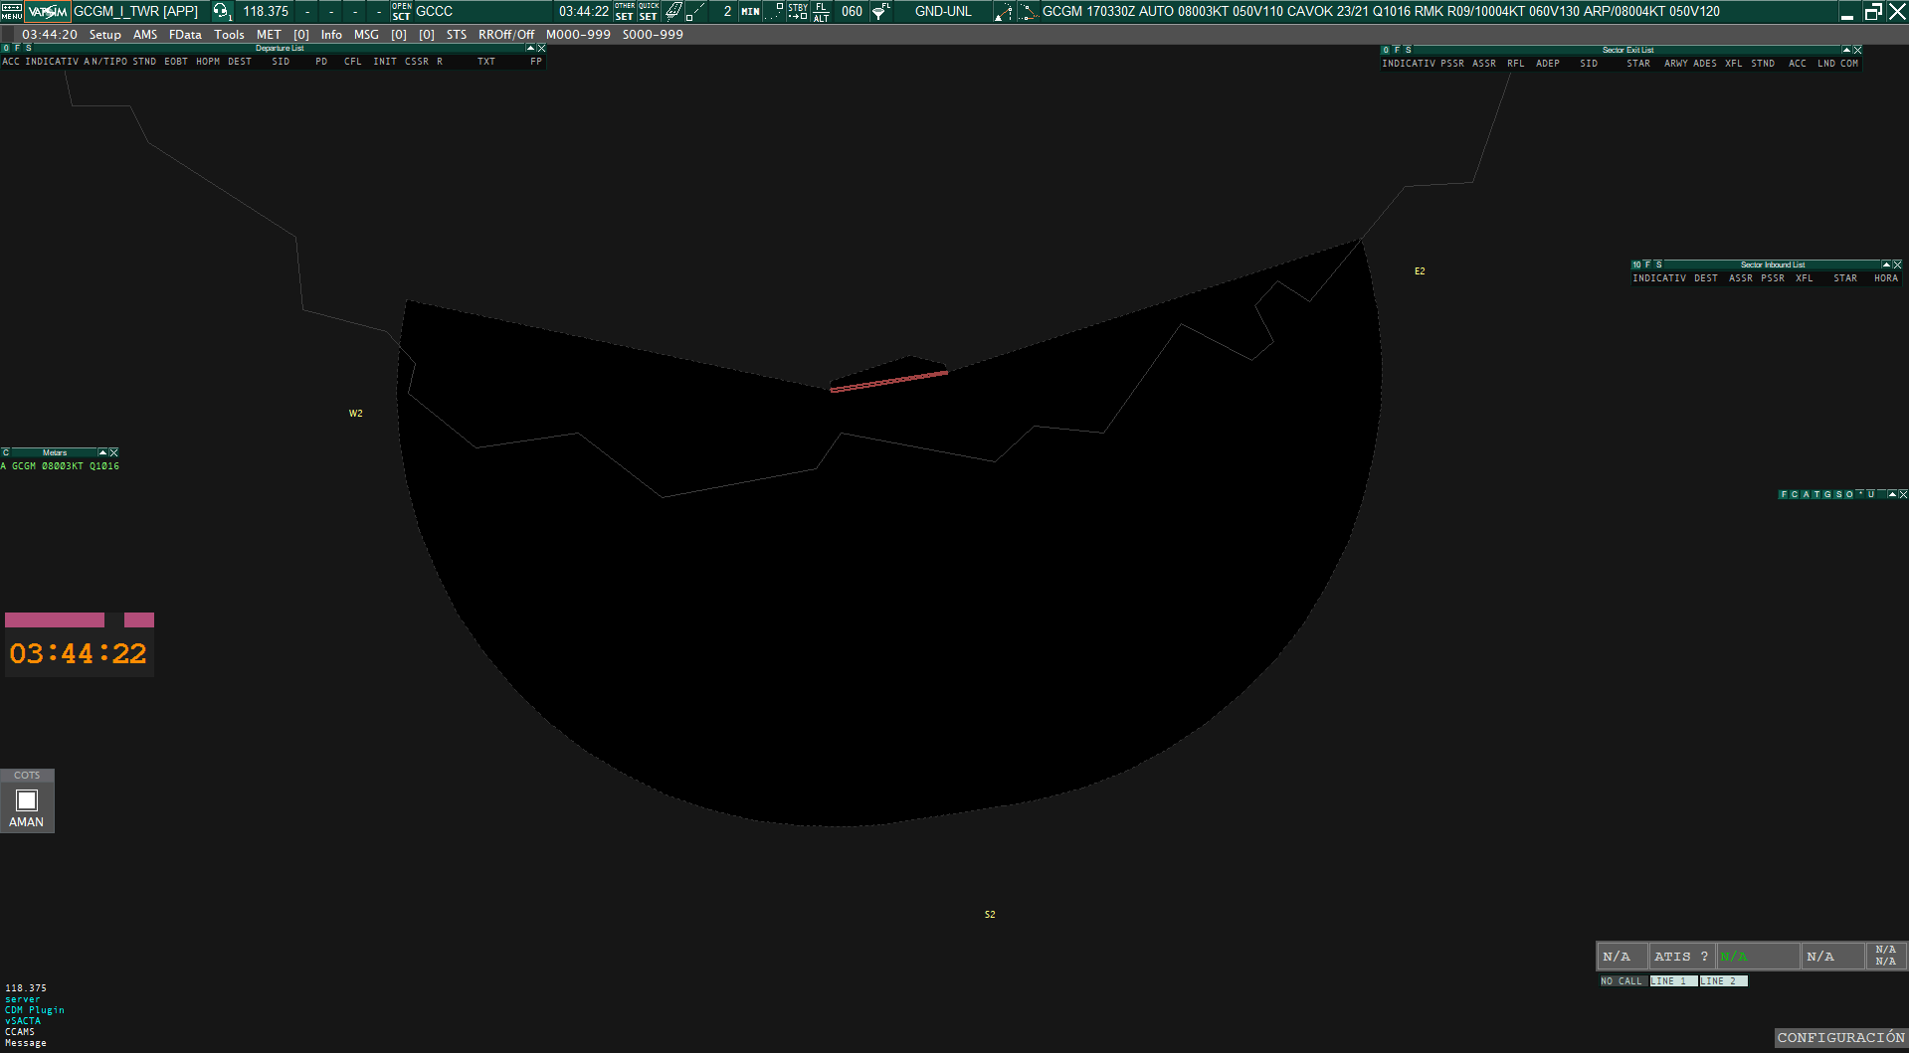Screen dimensions: 1909x1053
Task: Open the MSG messages menu
Action: [366, 35]
